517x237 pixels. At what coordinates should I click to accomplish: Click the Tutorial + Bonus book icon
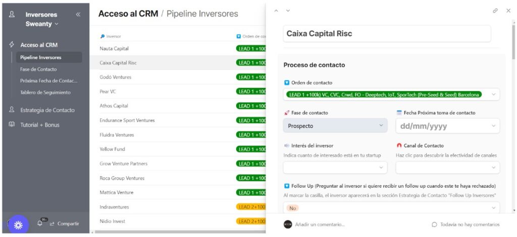pyautogui.click(x=12, y=125)
